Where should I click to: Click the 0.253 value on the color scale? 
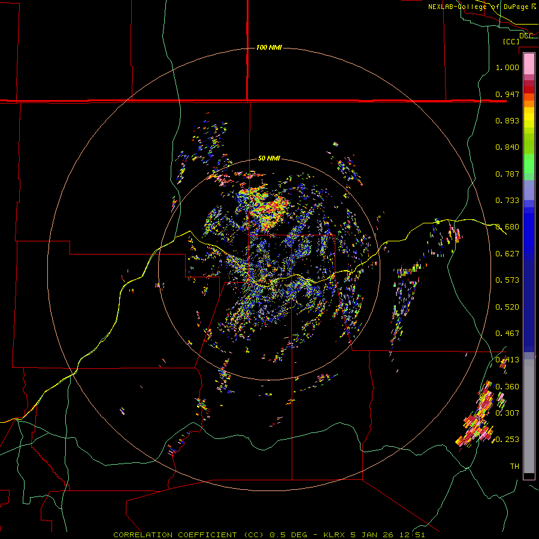[507, 440]
